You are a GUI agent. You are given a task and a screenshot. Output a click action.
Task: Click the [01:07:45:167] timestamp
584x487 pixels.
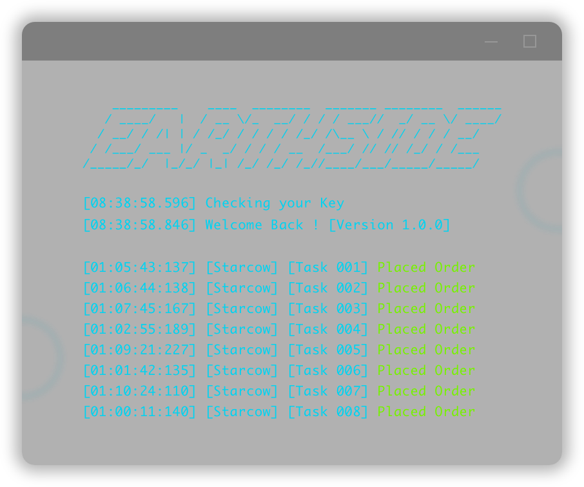point(140,309)
